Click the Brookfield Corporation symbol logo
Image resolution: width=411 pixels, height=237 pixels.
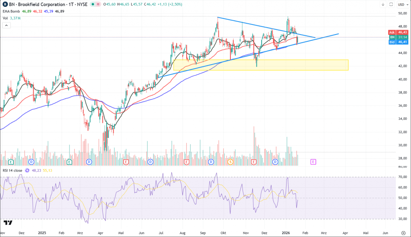(4, 4)
